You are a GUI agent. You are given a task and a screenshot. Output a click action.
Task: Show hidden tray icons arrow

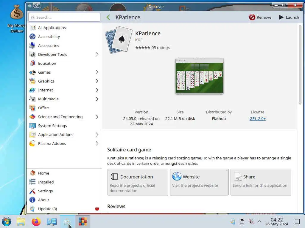pos(259,221)
